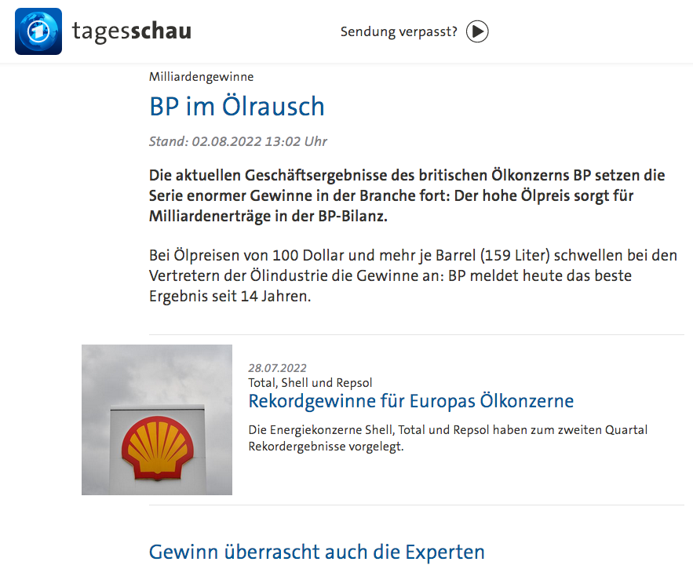This screenshot has height=569, width=693.
Task: Click the "Milliardengewinne" topline label
Action: (201, 76)
